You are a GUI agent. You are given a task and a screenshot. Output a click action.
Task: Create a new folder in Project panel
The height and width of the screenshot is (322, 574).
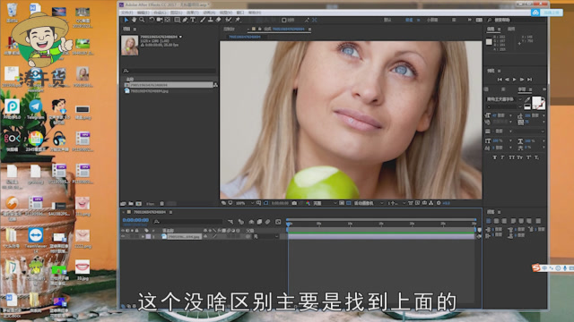point(131,203)
